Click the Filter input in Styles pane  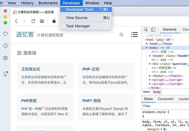click(x=165, y=106)
